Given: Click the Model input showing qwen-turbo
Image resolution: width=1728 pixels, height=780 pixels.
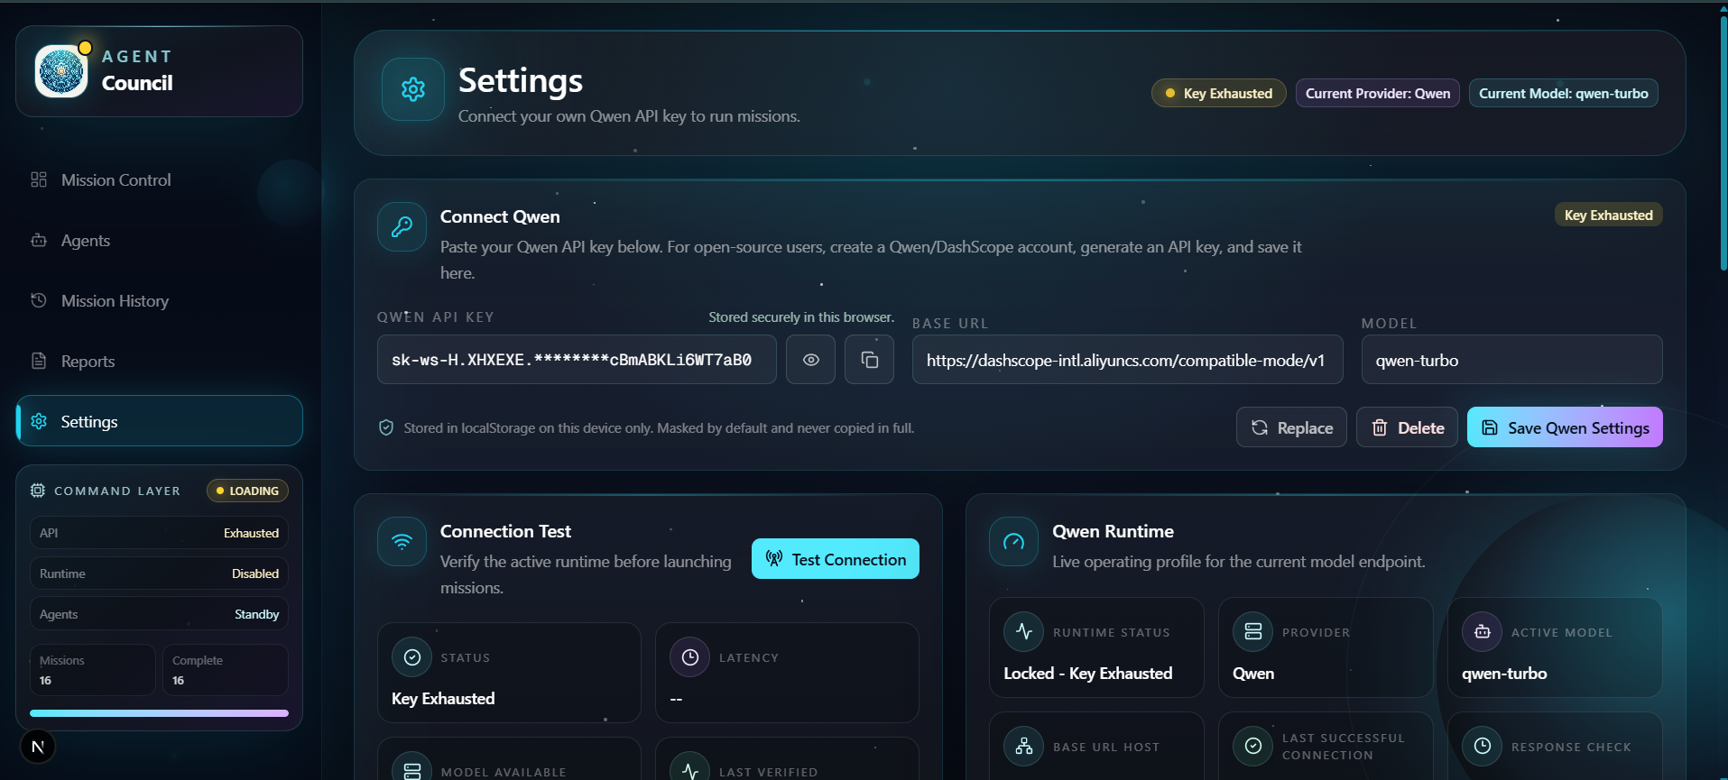Looking at the screenshot, I should point(1511,360).
